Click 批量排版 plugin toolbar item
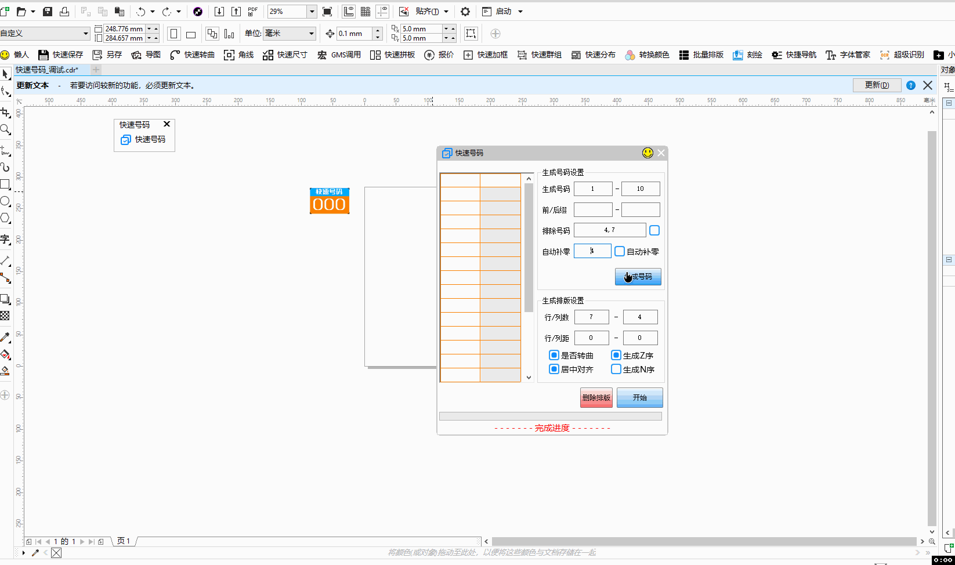955x565 pixels. click(x=701, y=55)
